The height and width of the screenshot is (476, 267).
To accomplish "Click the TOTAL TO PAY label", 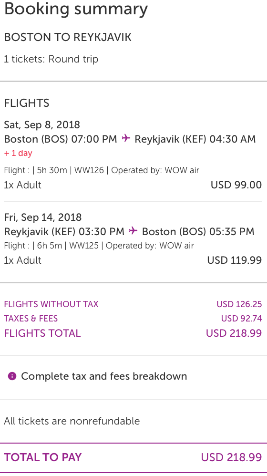I will point(43,457).
